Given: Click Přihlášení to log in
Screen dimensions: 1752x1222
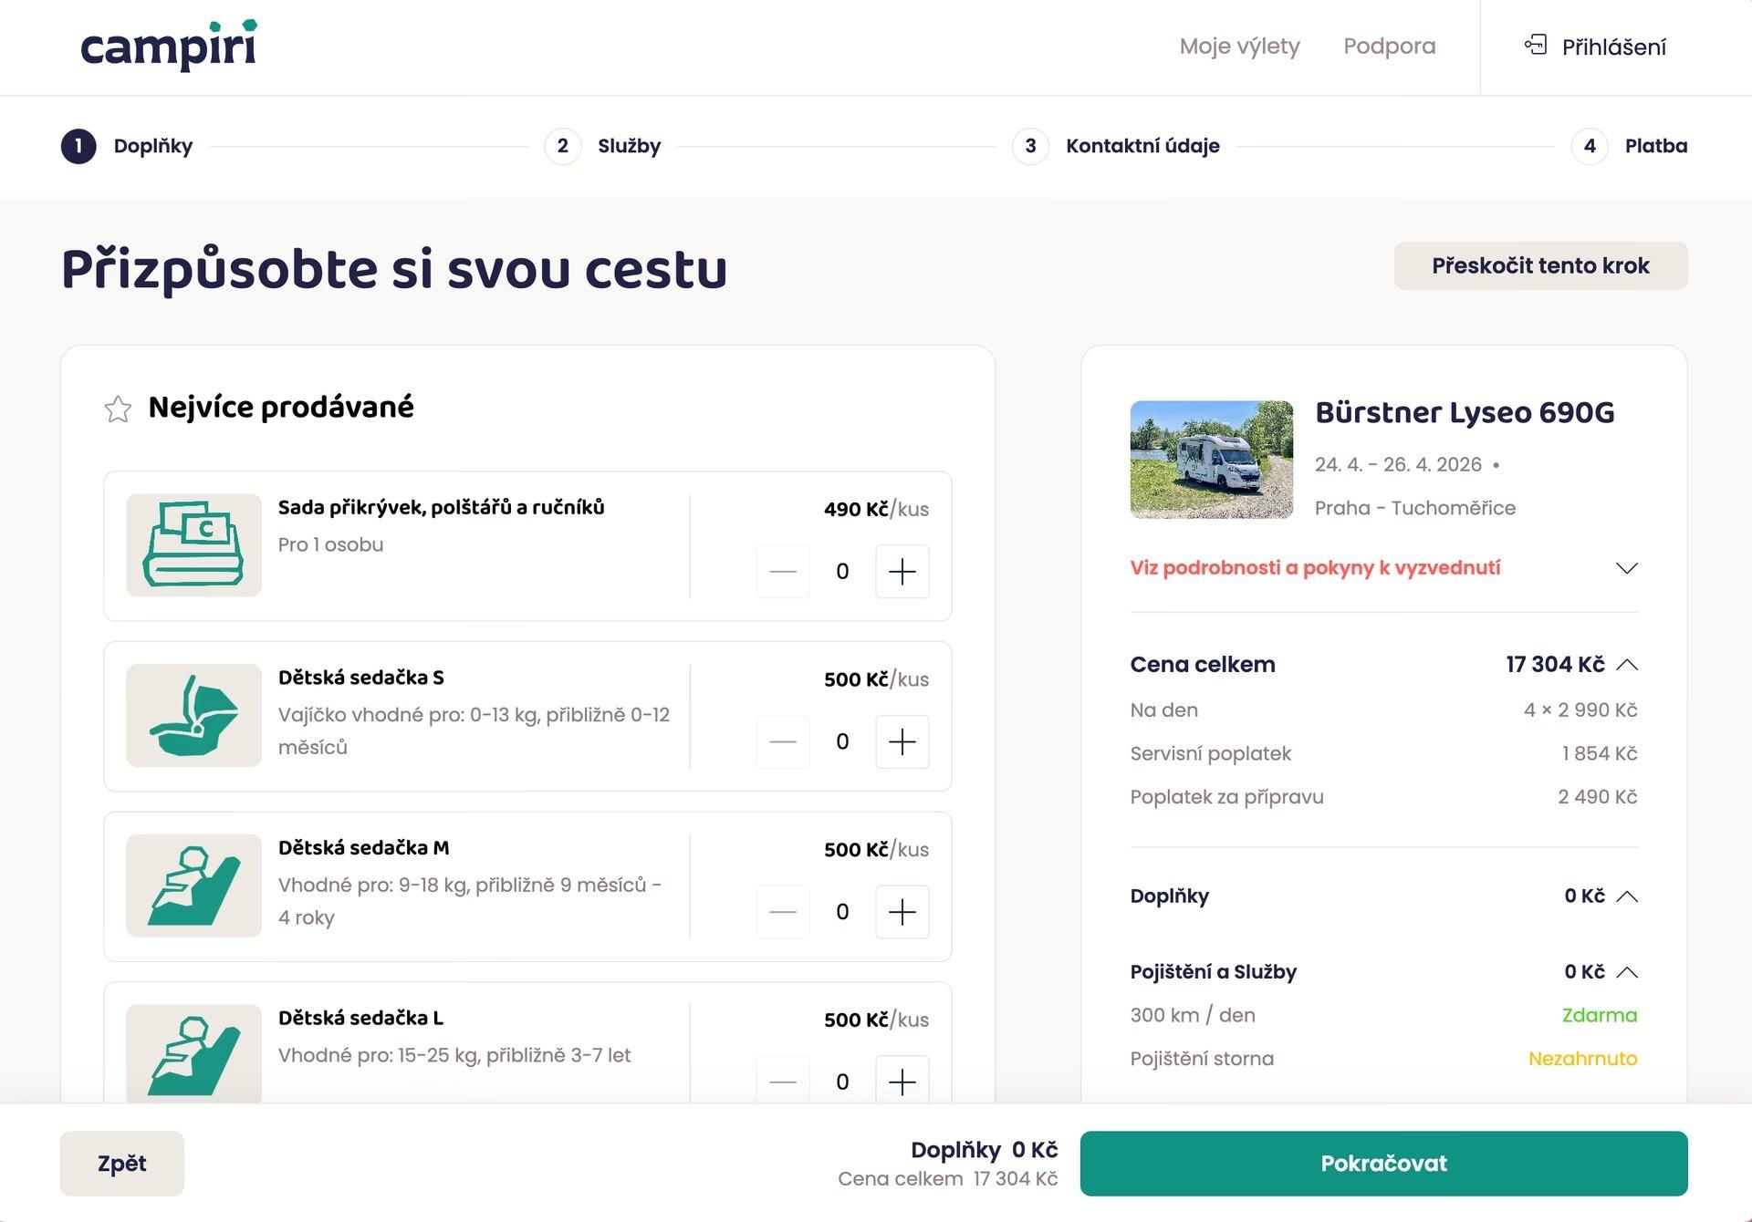Looking at the screenshot, I should pos(1613,47).
